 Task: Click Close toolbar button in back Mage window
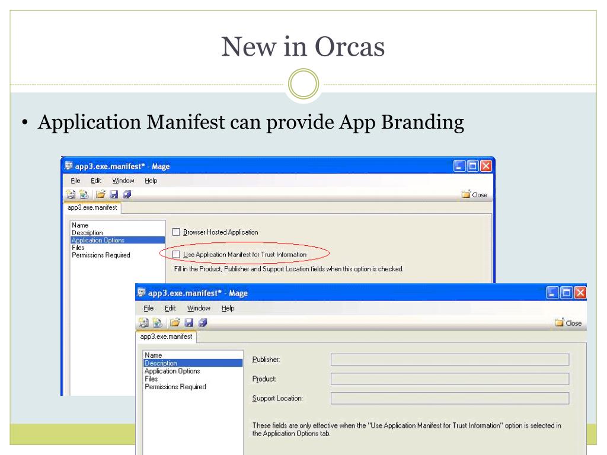coord(475,194)
